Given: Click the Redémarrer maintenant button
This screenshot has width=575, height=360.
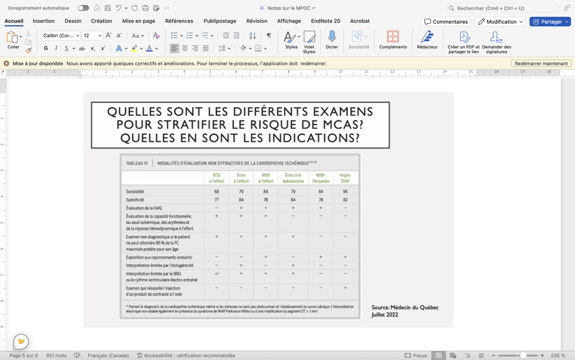Looking at the screenshot, I should [x=541, y=63].
